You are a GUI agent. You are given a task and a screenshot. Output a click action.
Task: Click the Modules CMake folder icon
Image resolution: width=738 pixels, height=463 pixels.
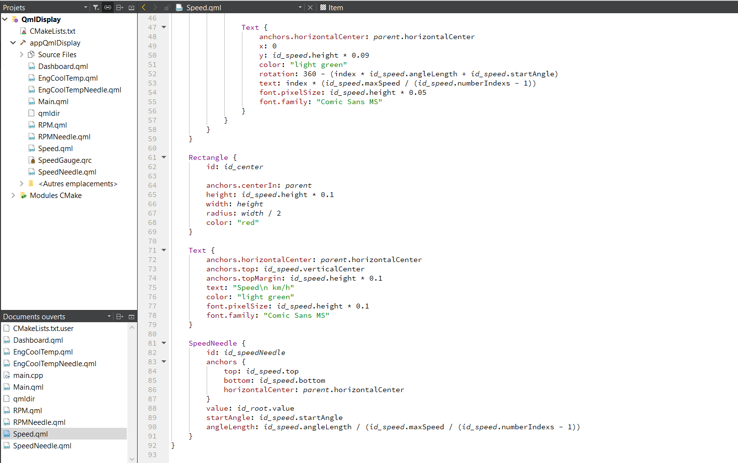23,195
